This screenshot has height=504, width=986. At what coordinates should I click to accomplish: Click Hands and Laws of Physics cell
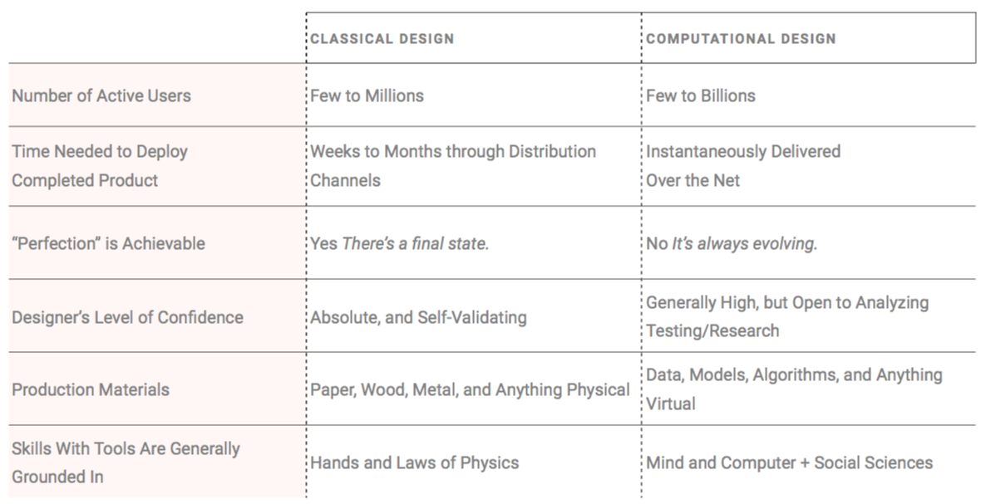pyautogui.click(x=414, y=462)
